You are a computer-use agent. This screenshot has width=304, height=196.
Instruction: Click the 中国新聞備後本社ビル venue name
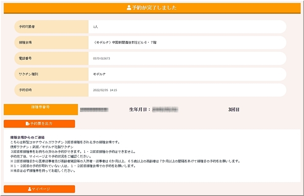pos(126,43)
